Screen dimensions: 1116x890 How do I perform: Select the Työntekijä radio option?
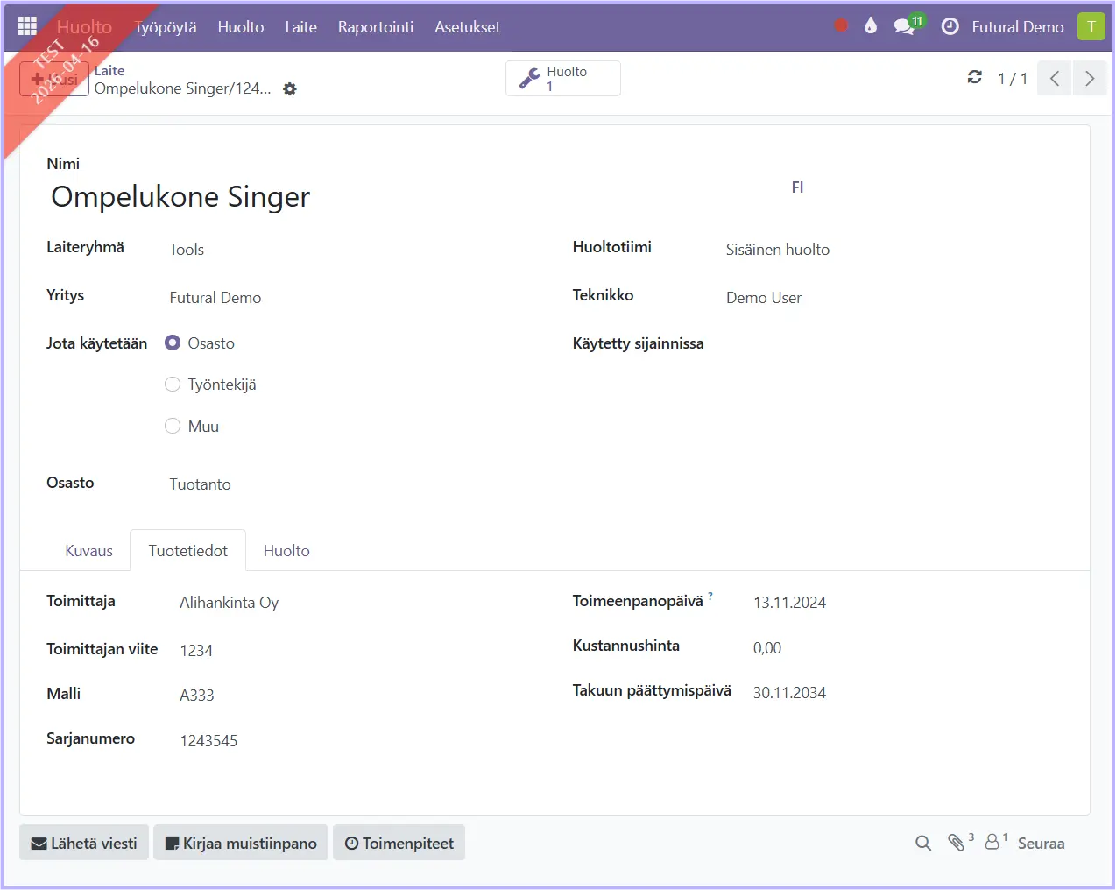(173, 385)
